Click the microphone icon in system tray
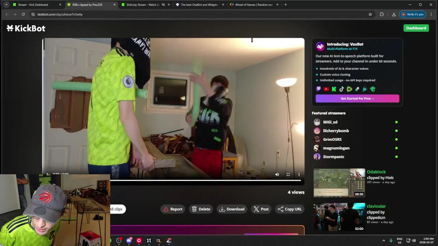The height and width of the screenshot is (246, 438). 391,241
